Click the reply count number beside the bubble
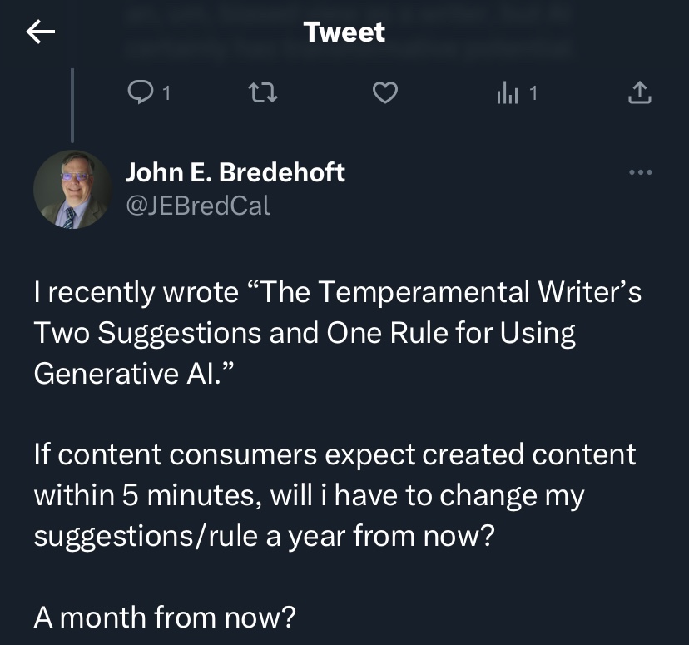 pyautogui.click(x=166, y=93)
